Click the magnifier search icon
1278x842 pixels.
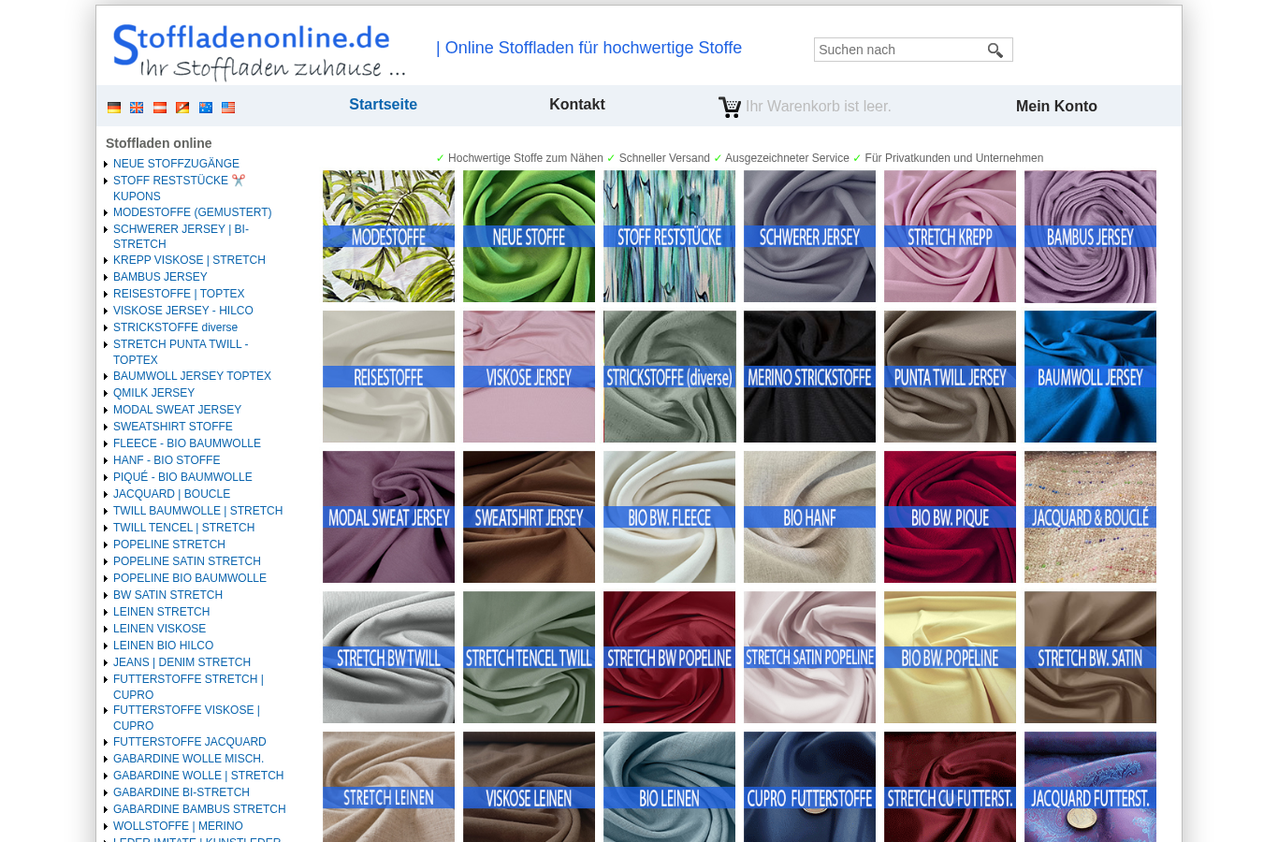pyautogui.click(x=995, y=51)
